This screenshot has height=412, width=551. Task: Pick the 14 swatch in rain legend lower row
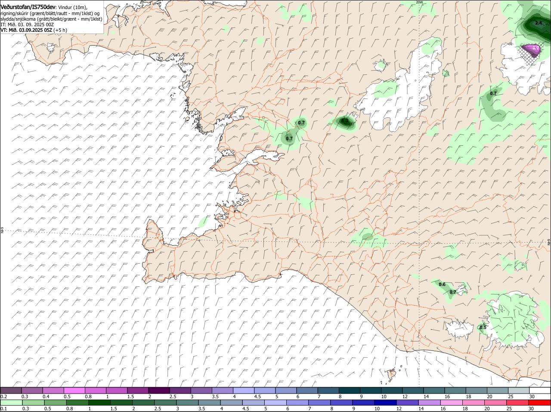(430, 403)
